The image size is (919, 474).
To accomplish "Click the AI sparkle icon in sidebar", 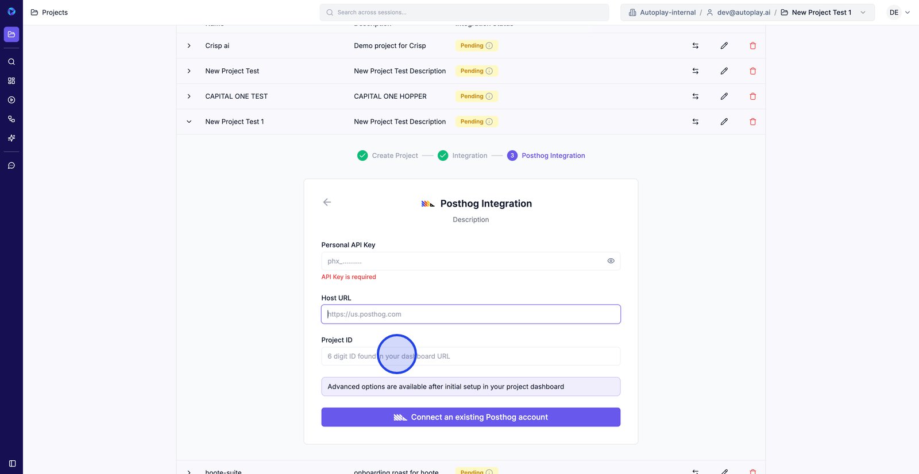I will click(11, 138).
